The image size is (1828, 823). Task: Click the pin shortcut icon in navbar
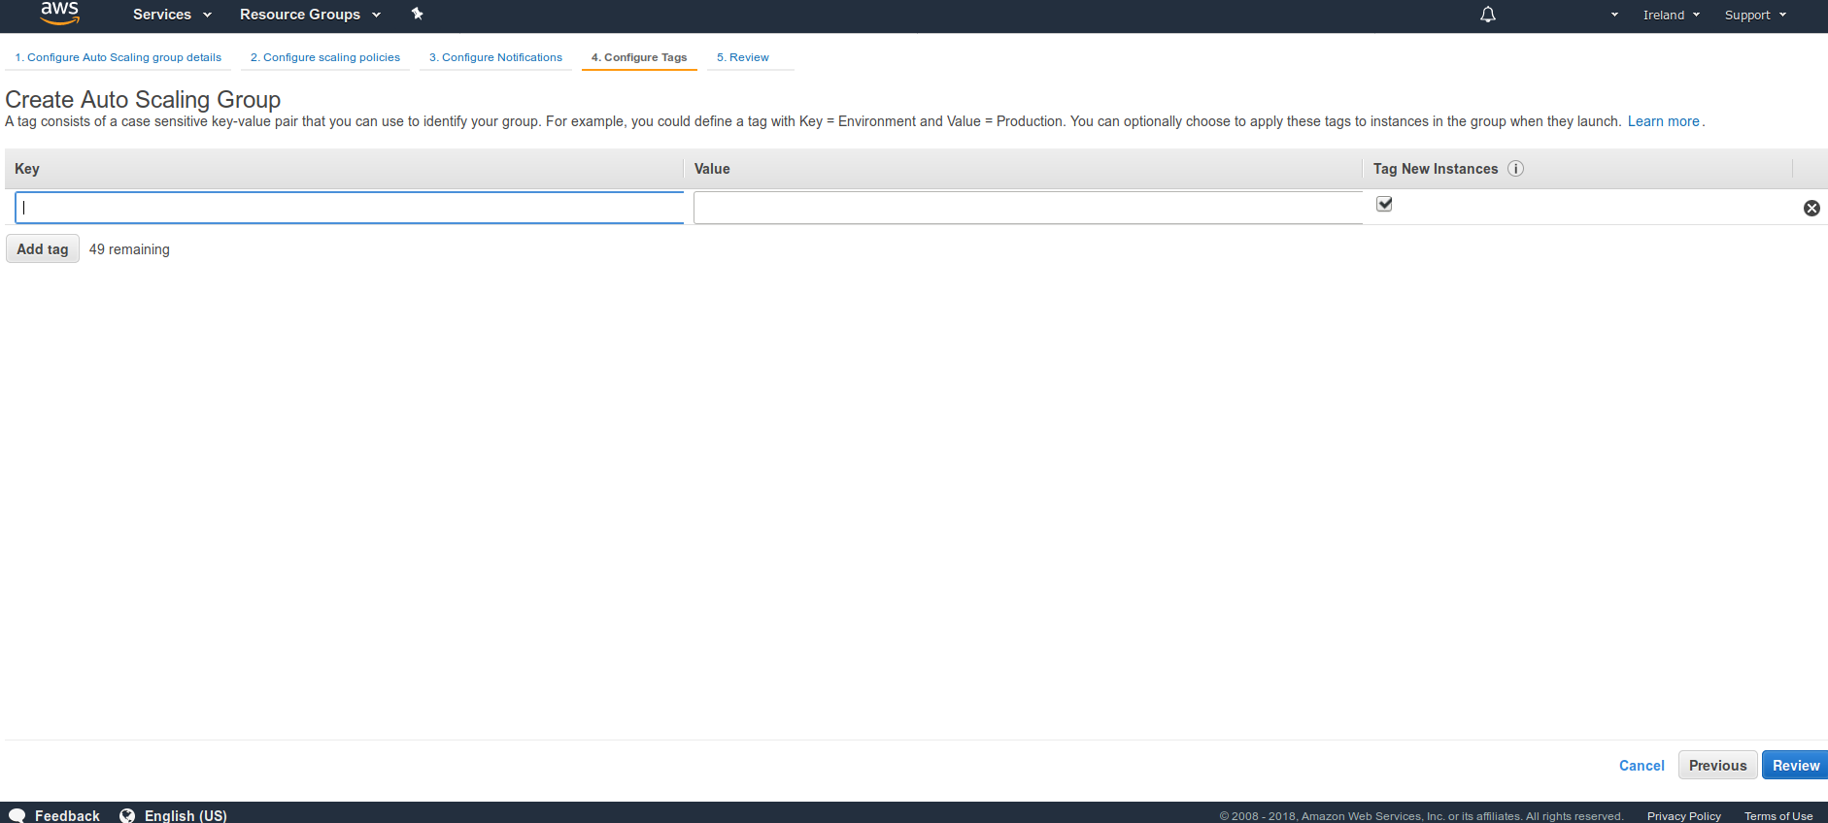417,14
